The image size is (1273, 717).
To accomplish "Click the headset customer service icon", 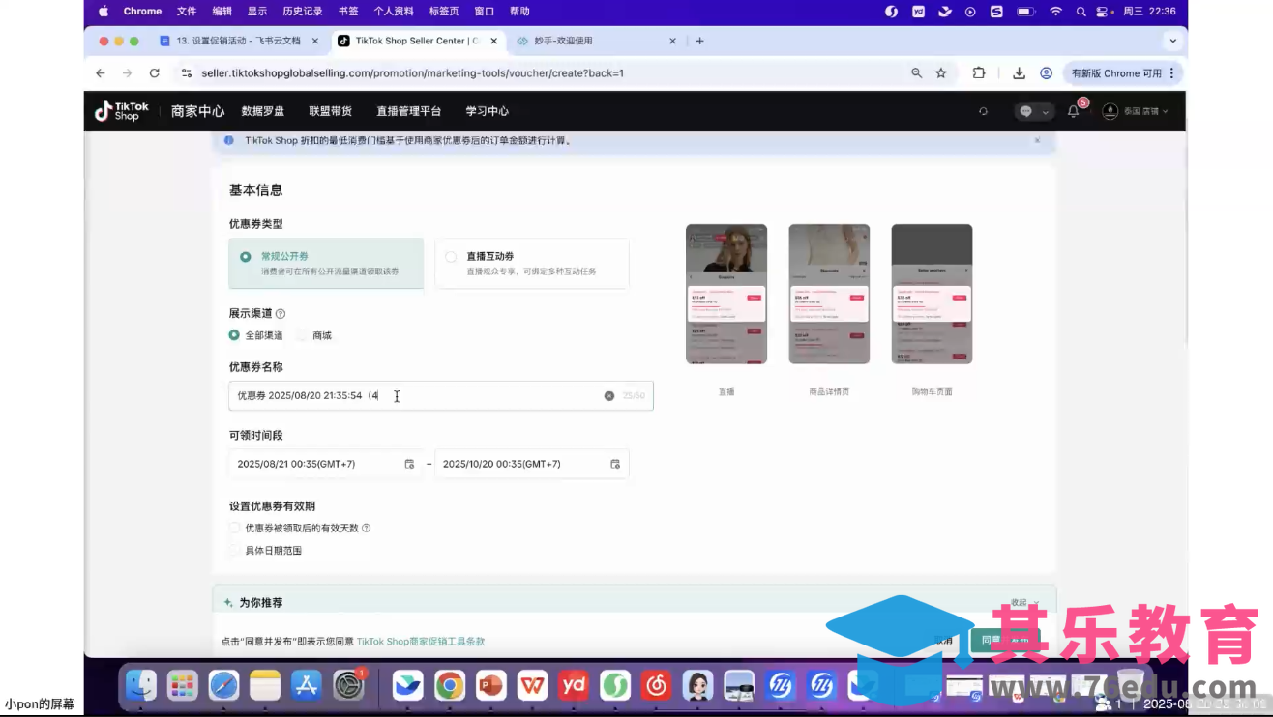I will click(x=983, y=111).
